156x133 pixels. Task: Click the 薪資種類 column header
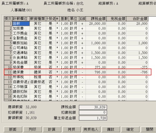38,19
